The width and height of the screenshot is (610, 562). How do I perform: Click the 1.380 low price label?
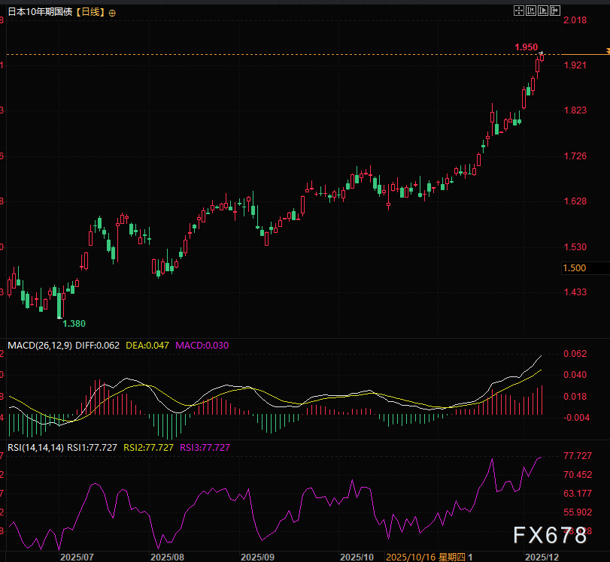74,323
